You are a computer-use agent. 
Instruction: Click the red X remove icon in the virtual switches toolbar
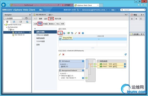point(79,33)
